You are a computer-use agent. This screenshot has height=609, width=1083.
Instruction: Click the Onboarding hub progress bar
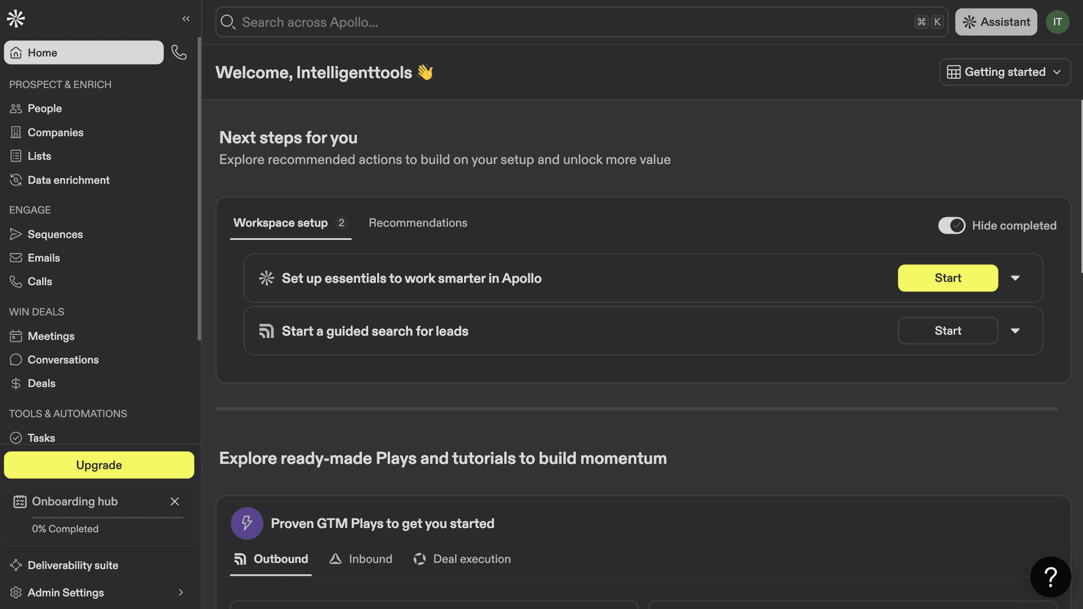point(107,517)
